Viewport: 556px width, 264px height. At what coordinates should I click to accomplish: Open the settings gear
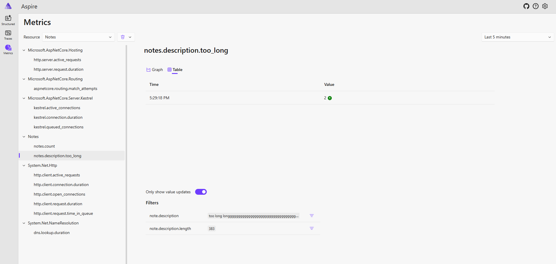point(545,6)
